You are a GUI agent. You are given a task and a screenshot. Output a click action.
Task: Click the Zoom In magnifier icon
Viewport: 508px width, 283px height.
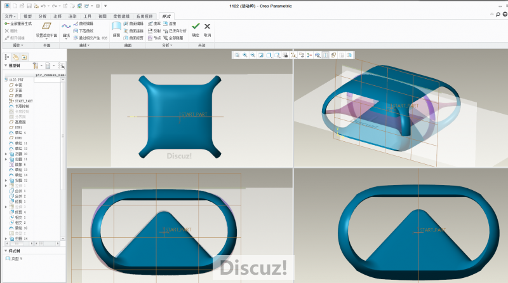(244, 55)
